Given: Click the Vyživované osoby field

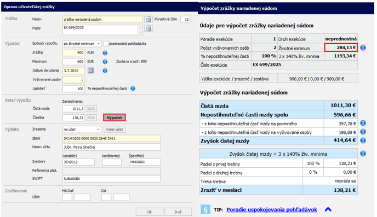Looking at the screenshot, I should pos(73,80).
